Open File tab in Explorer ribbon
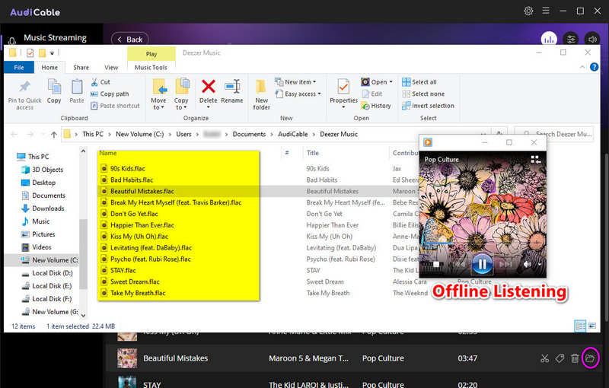The height and width of the screenshot is (388, 609). pos(18,67)
